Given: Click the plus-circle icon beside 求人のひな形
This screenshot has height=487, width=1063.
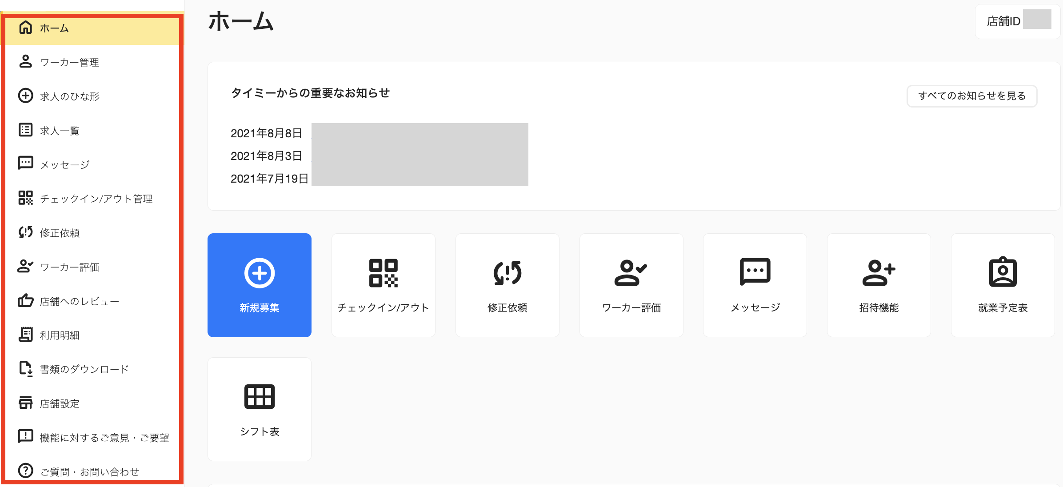Looking at the screenshot, I should [x=25, y=96].
